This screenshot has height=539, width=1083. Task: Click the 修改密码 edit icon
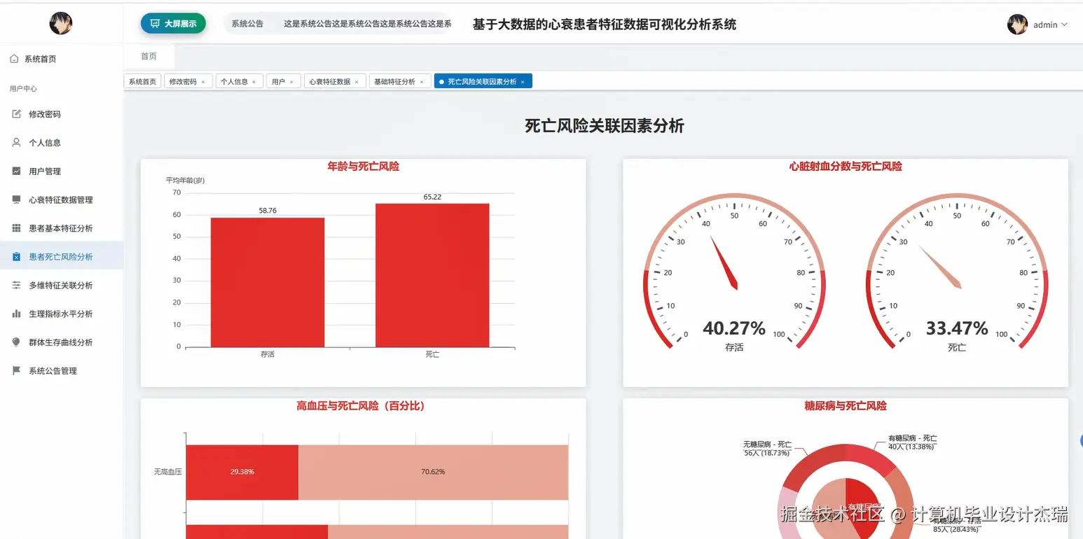point(18,114)
